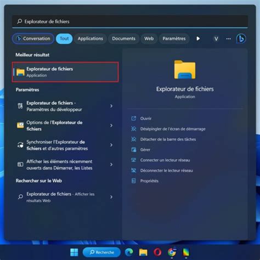The height and width of the screenshot is (260, 260).
Task: Select the Documents filter tab
Action: (123, 38)
